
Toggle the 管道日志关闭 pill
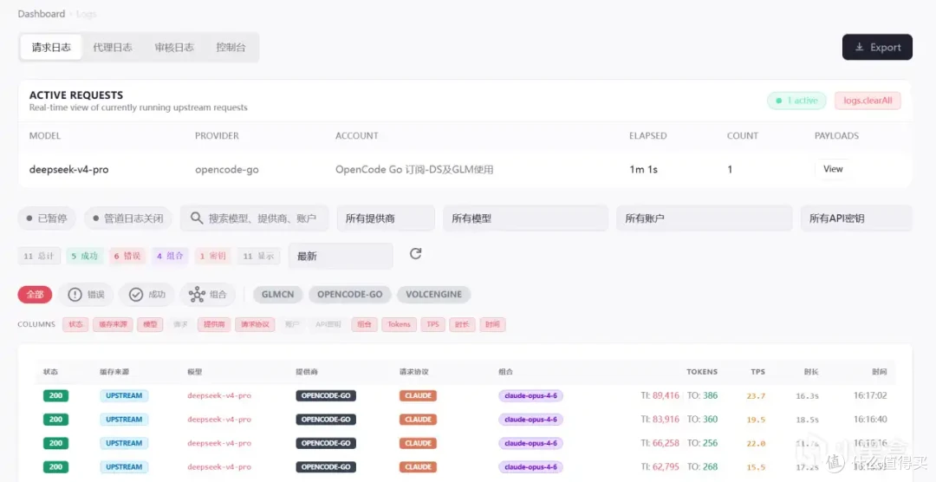pos(128,218)
